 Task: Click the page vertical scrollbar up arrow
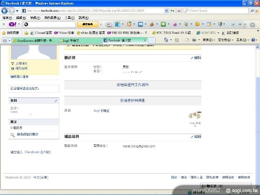click(257, 48)
